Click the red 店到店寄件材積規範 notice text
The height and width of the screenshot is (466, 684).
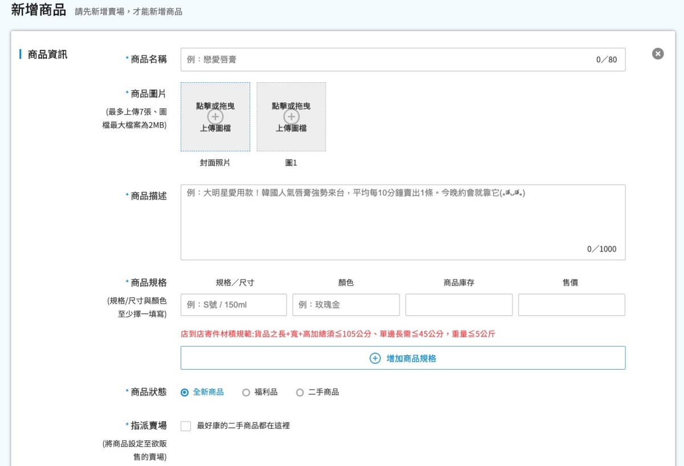pos(338,334)
